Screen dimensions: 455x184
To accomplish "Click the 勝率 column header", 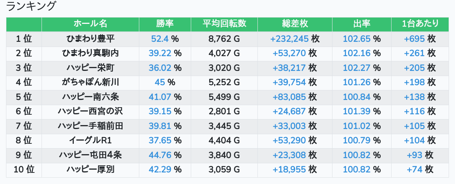I will pyautogui.click(x=165, y=24).
